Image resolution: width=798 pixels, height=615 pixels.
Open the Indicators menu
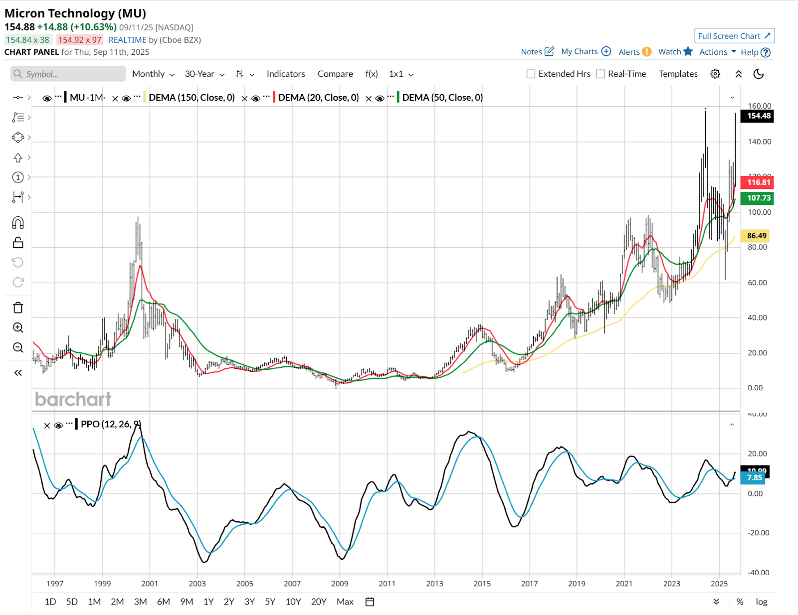[x=286, y=74]
